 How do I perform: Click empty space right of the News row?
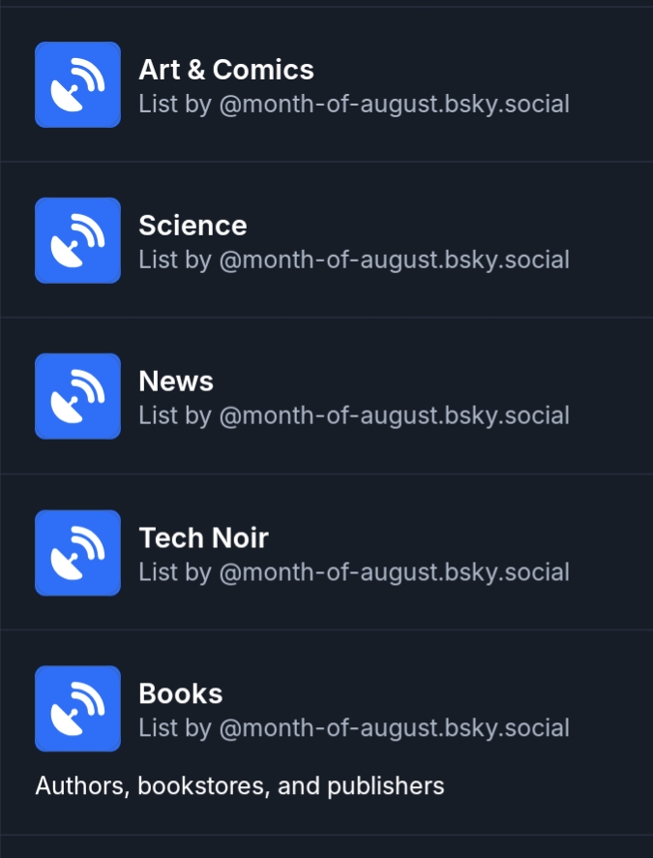(x=614, y=396)
